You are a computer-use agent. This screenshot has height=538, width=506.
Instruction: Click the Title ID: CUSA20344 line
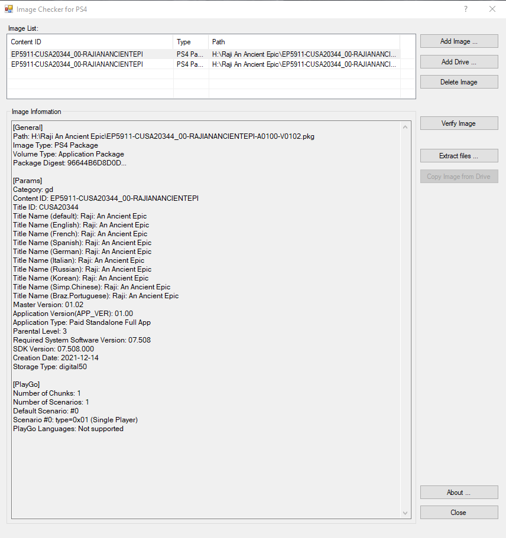tap(46, 207)
